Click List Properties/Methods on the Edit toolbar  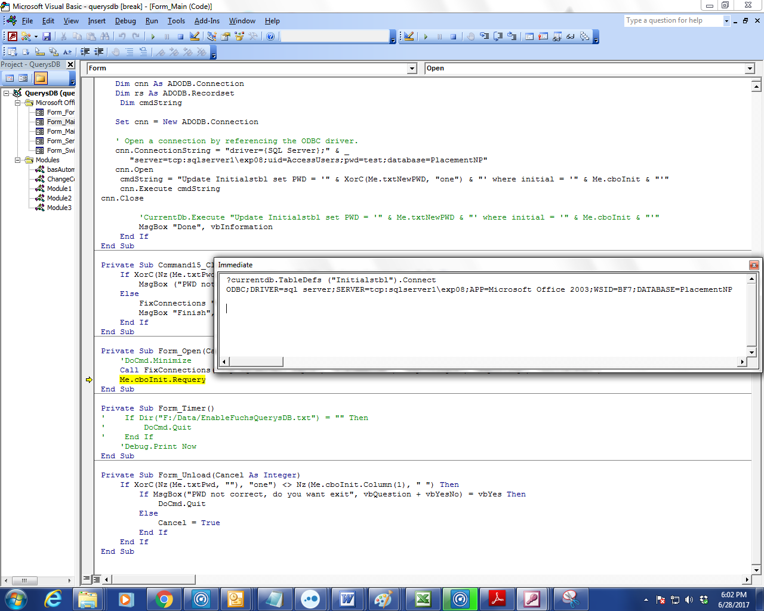pos(11,52)
